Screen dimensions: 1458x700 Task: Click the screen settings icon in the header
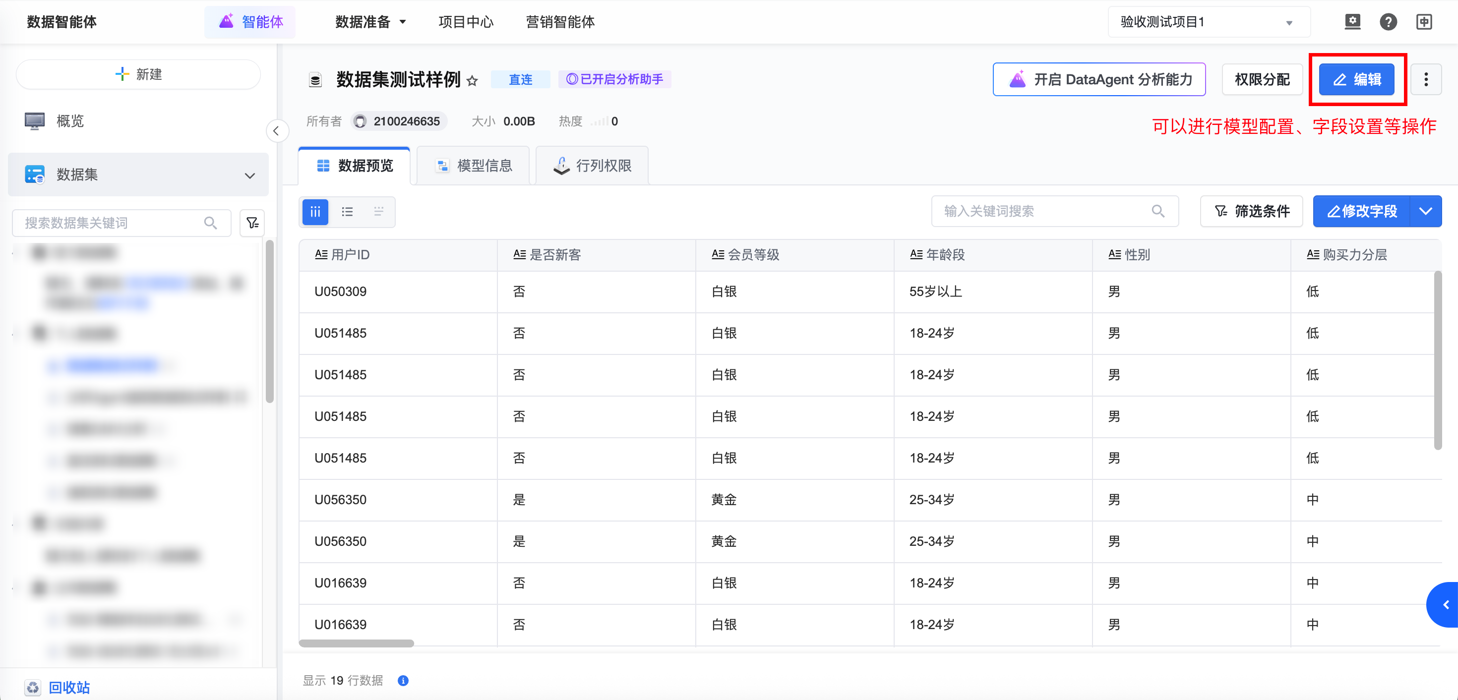pos(1352,22)
